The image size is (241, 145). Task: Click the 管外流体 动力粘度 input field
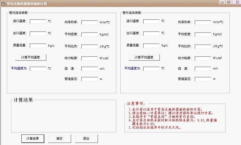coord(203,58)
